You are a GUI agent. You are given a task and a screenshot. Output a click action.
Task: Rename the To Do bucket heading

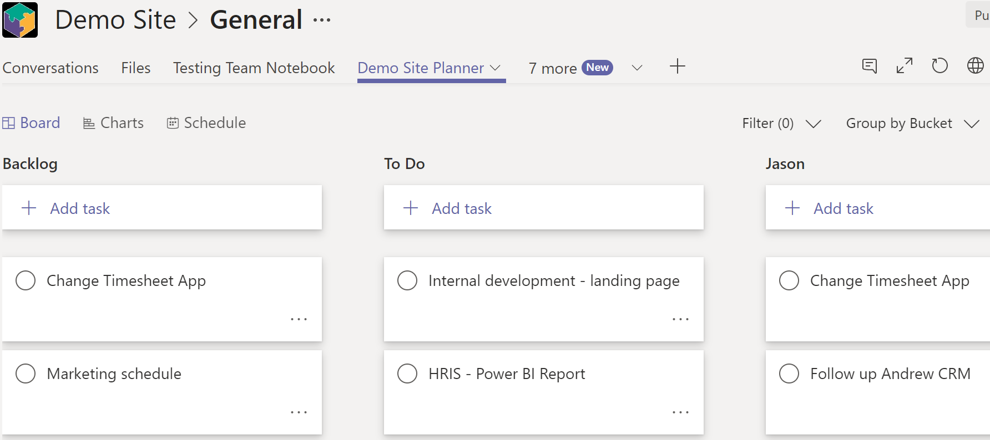[405, 164]
